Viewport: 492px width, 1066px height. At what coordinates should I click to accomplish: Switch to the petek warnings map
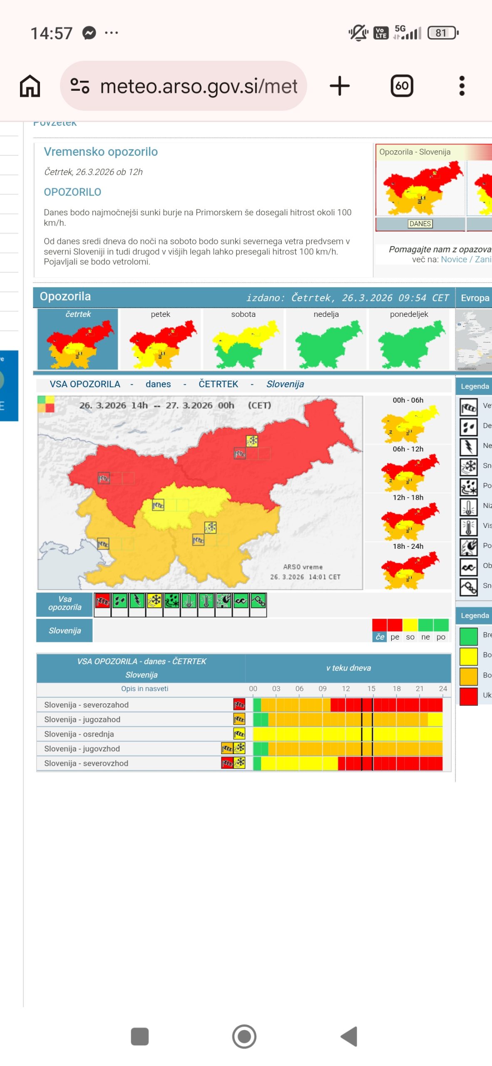(x=161, y=339)
